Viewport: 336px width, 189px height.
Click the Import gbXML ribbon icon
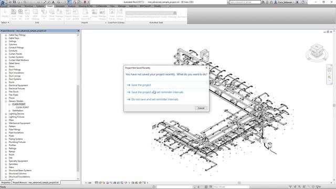tap(76, 14)
